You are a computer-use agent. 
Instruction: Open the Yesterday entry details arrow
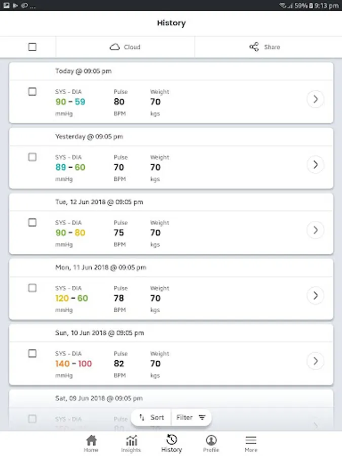coord(315,165)
